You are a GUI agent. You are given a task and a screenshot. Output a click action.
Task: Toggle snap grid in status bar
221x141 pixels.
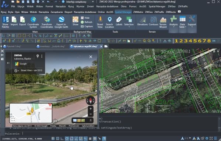(x=53, y=138)
